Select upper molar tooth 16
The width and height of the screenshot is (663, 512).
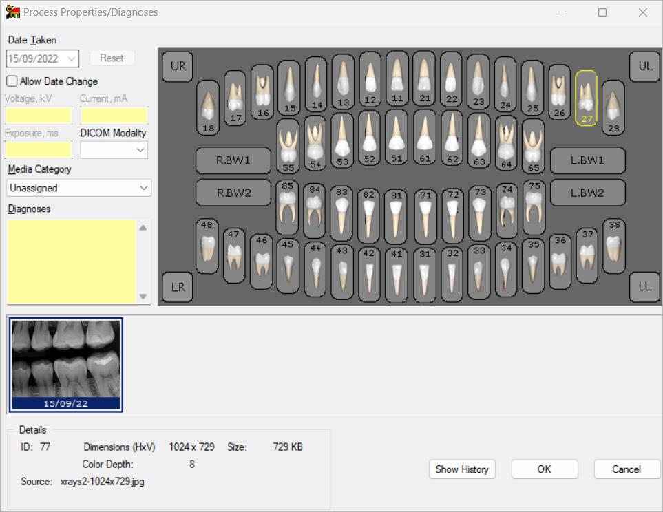(x=262, y=92)
